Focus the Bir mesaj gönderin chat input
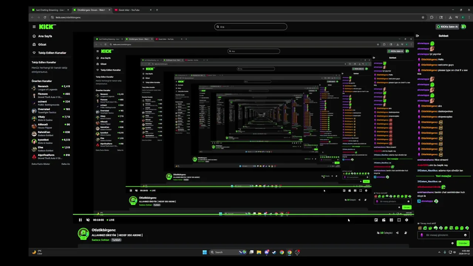 (443, 235)
